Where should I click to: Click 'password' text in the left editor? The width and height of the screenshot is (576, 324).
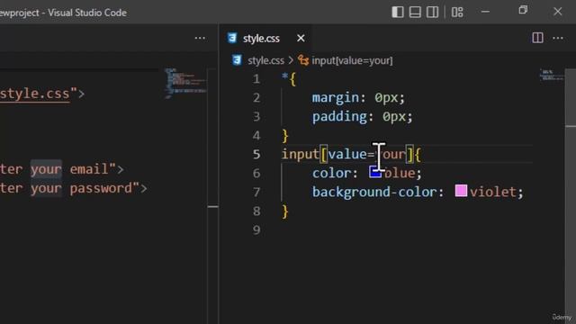101,188
